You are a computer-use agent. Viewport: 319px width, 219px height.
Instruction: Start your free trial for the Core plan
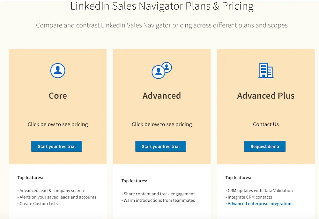(56, 146)
